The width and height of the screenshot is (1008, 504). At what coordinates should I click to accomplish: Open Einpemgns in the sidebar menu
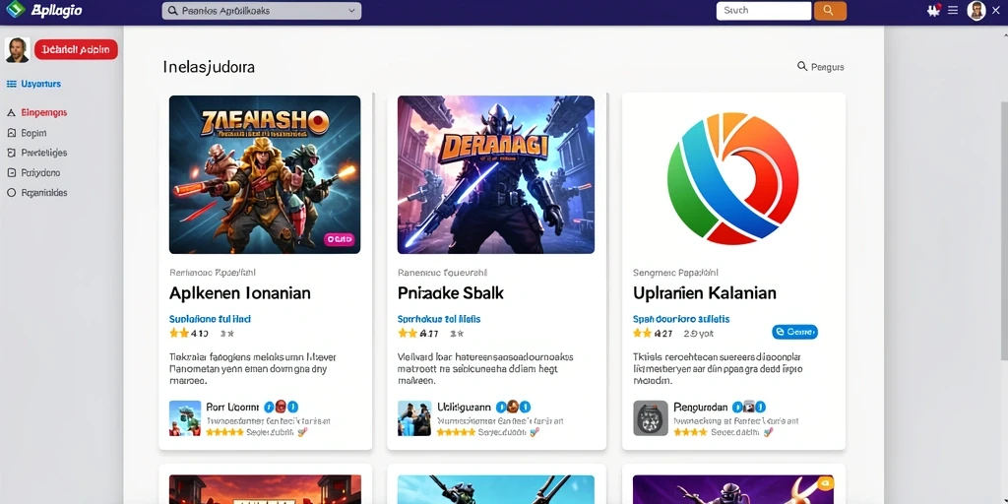(36, 112)
